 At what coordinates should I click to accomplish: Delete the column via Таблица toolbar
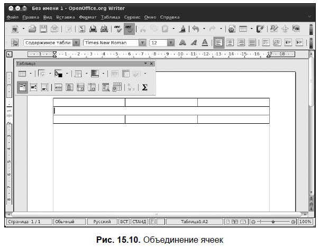tap(92, 87)
